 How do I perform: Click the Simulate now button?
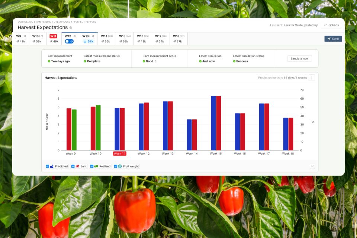click(x=299, y=58)
